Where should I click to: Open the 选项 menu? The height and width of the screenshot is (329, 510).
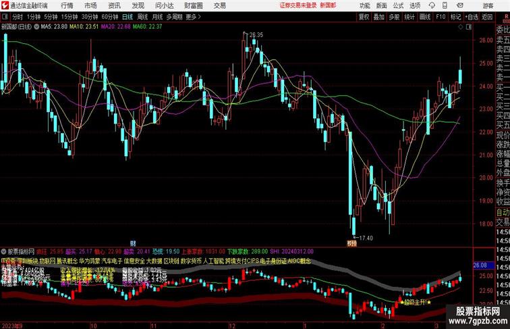[415, 5]
